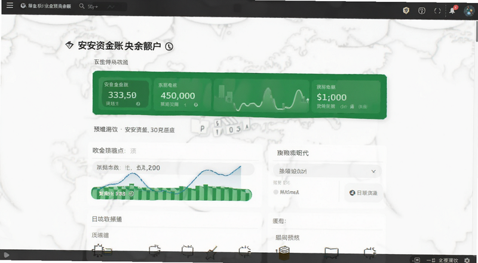Click the small square icon in bottom status bar

(417, 260)
